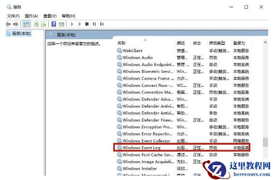The height and width of the screenshot is (180, 273).
Task: Click the gear icon beside WebClient
Action: (x=119, y=51)
